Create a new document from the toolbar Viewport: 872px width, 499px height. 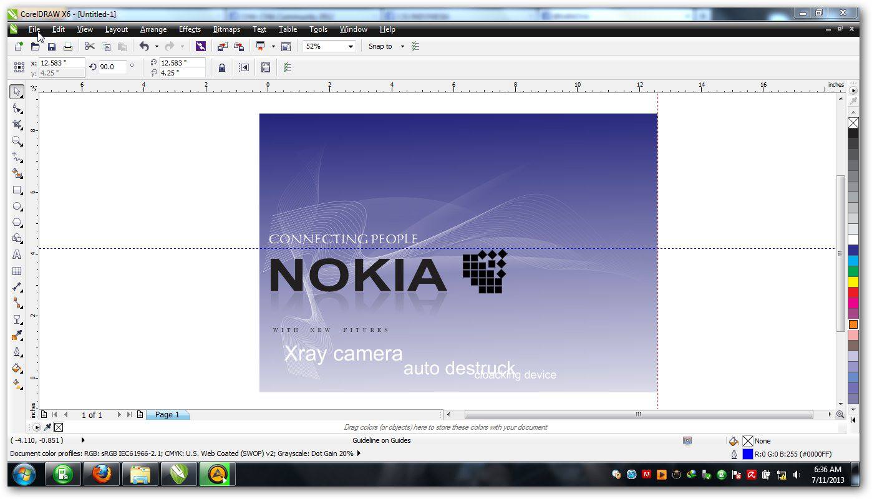[x=19, y=46]
